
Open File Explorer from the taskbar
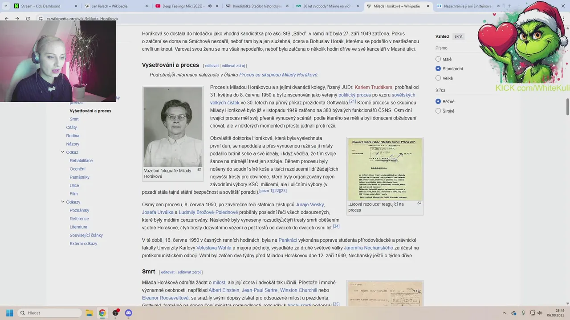pos(89,313)
